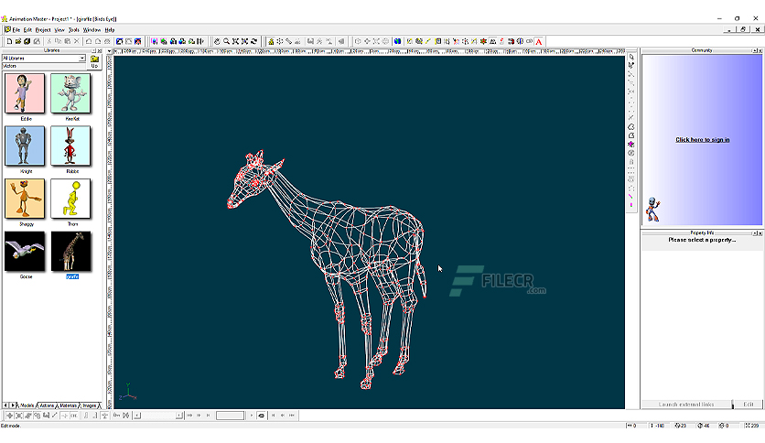Click the frame scrubber slider bar
The height and width of the screenshot is (443, 765).
point(158,416)
